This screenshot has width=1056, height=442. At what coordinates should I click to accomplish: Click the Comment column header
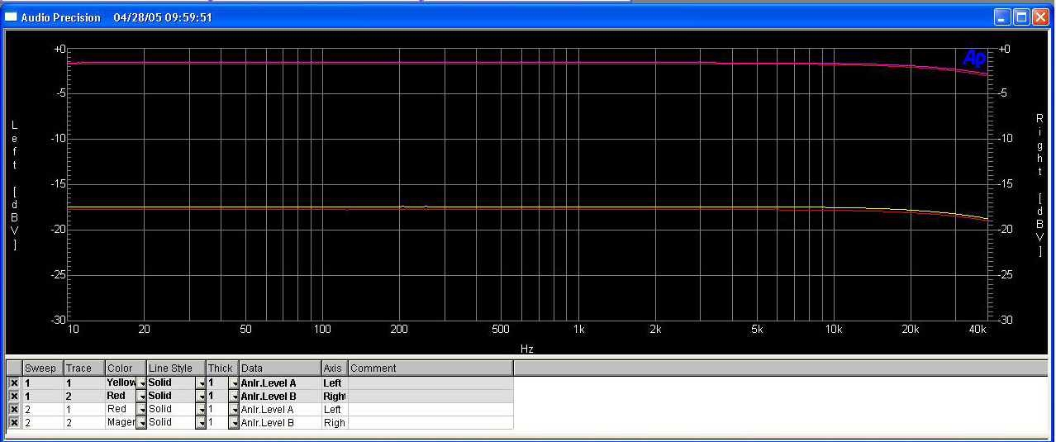pyautogui.click(x=430, y=368)
